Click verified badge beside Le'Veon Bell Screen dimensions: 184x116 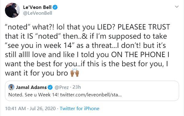tap(55, 7)
